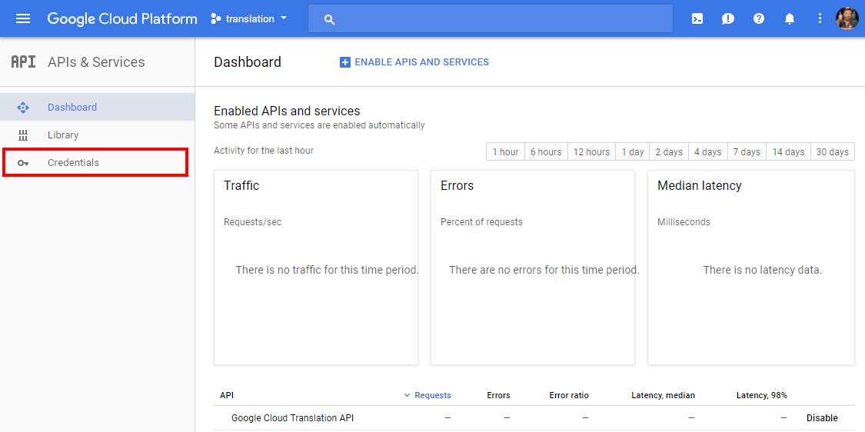
Task: Click the APIs & Services heading
Action: point(96,62)
